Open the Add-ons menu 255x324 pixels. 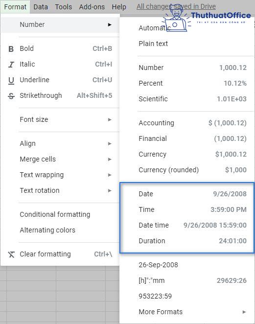92,7
